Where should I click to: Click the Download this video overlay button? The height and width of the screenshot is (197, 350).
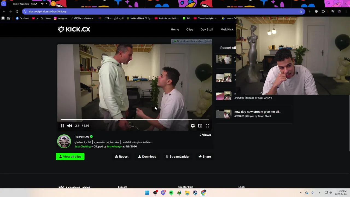click(x=189, y=41)
